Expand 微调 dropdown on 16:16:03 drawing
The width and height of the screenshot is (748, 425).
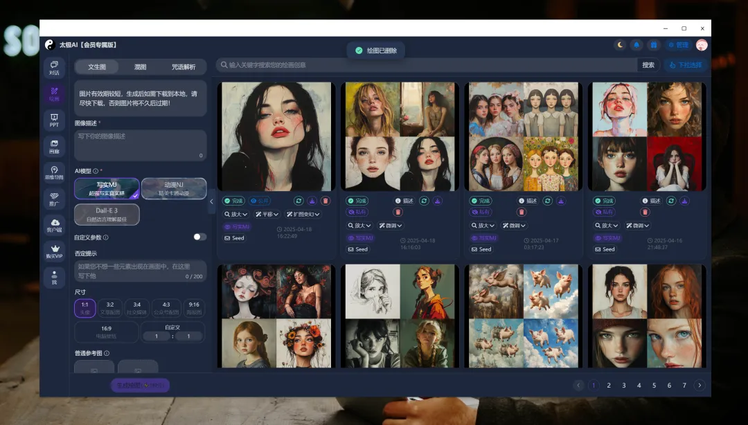pos(391,226)
